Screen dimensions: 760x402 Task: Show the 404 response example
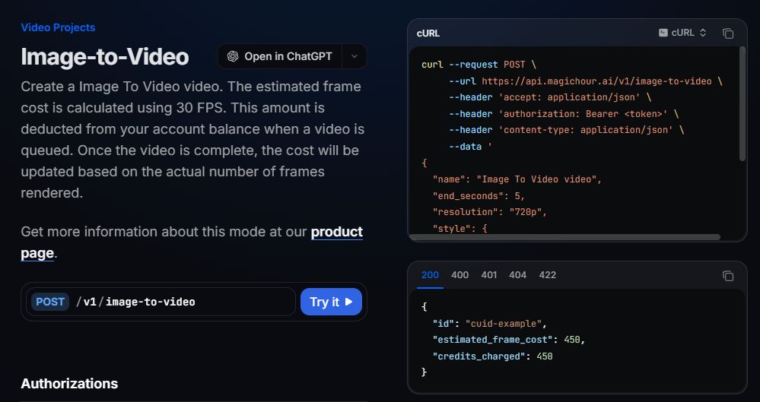click(518, 275)
